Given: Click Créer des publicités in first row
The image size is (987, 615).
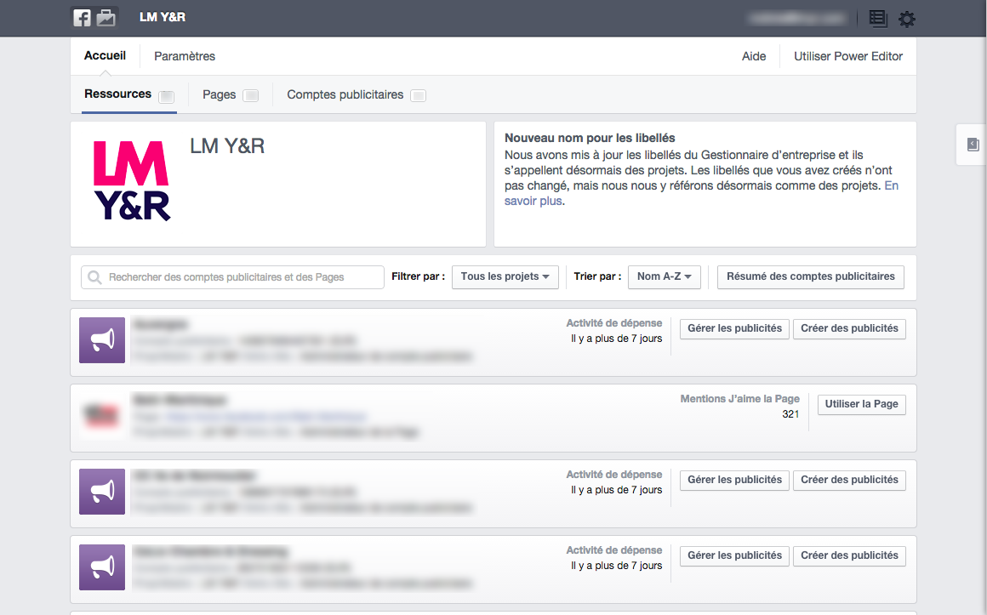Looking at the screenshot, I should click(849, 328).
